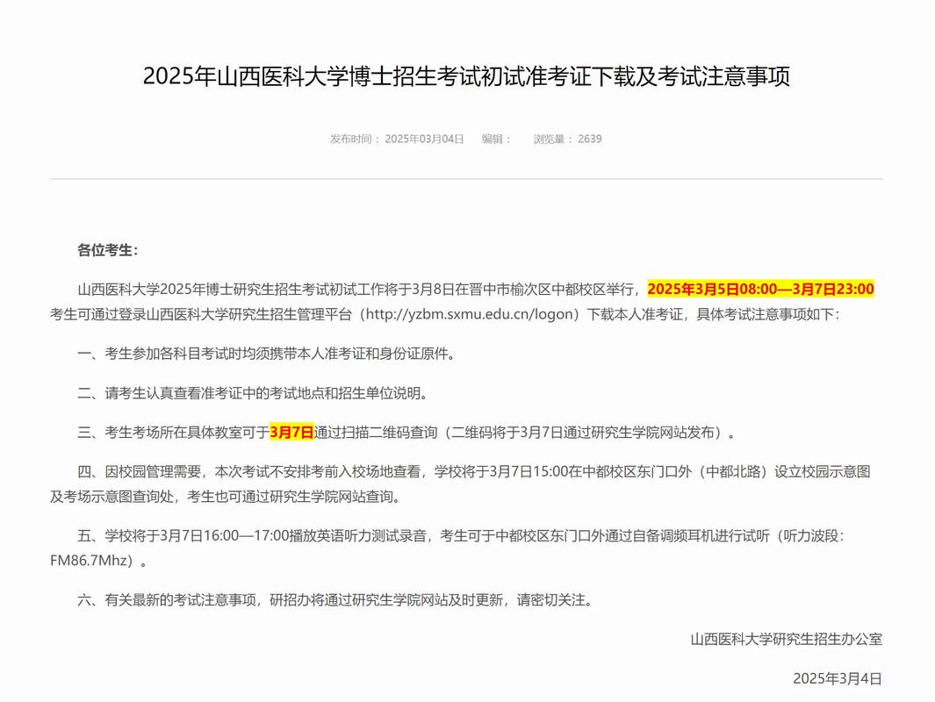Click the article title heading
Image resolution: width=935 pixels, height=702 pixels.
click(x=467, y=77)
